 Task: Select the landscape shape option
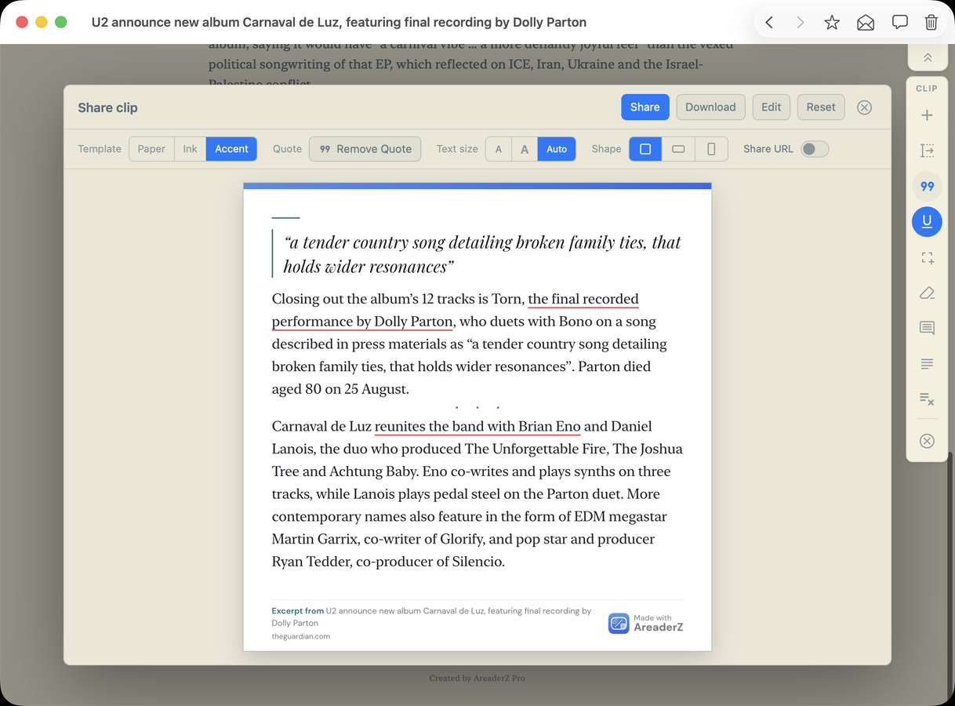coord(678,149)
